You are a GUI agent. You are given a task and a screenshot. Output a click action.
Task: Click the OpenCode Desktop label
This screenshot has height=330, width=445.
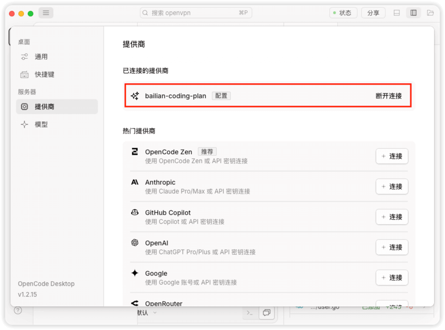pos(46,284)
